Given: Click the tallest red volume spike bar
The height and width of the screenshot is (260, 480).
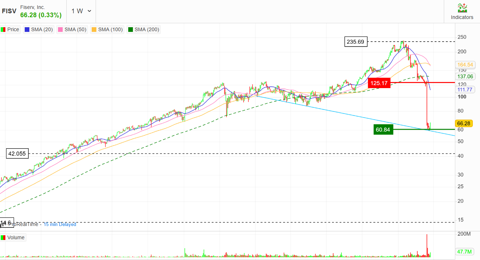Looking at the screenshot, I should pyautogui.click(x=427, y=246).
